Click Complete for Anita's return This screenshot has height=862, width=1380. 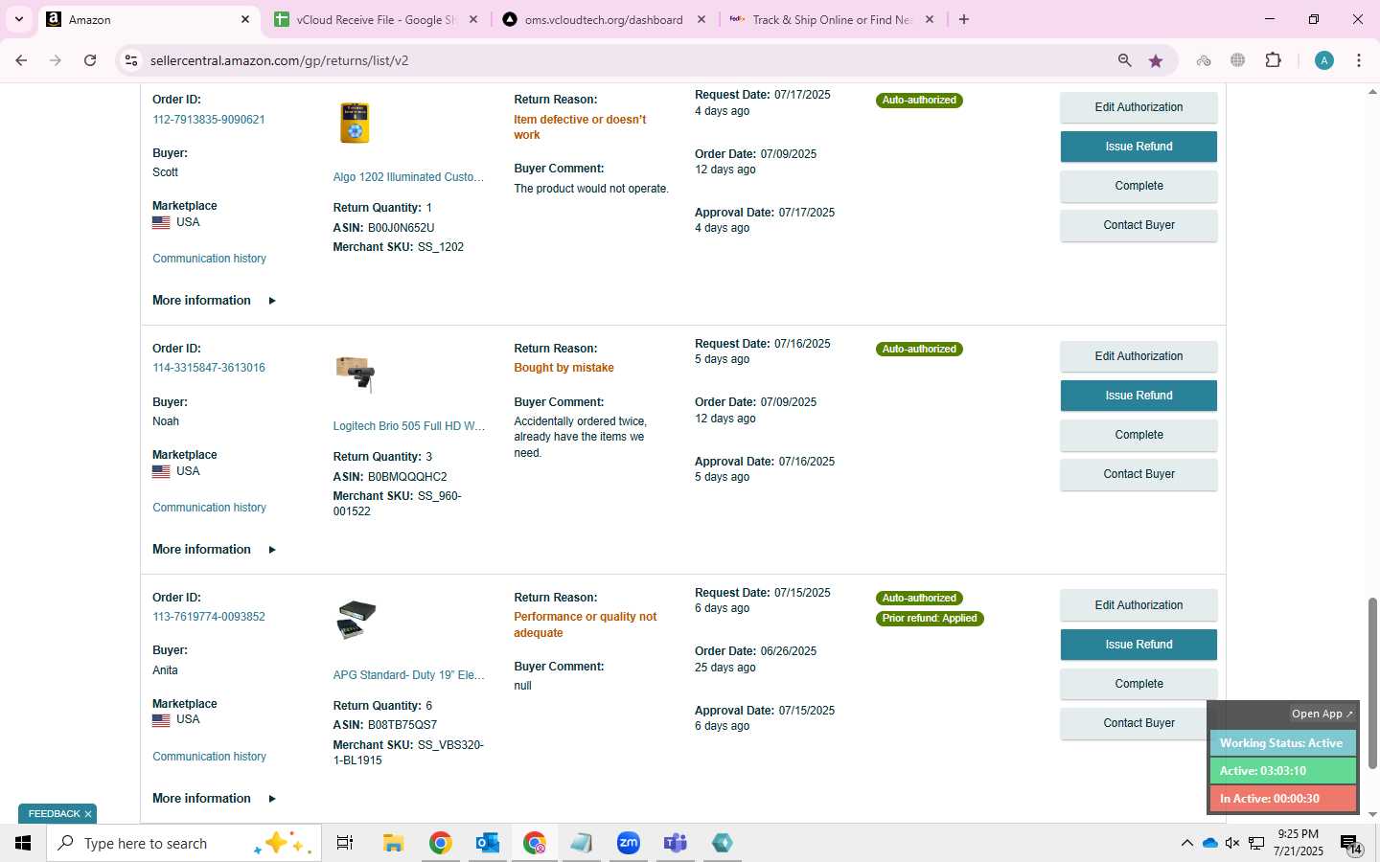(x=1138, y=684)
